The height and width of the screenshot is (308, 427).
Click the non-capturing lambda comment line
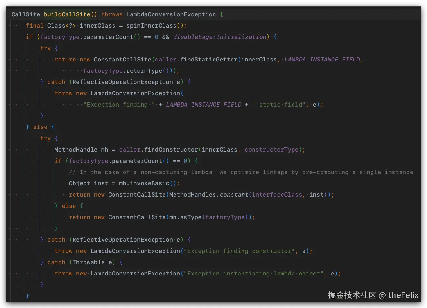coord(241,172)
